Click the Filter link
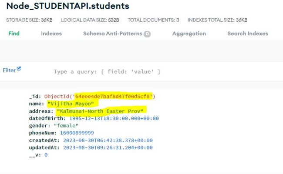283x174 pixels. pos(9,70)
